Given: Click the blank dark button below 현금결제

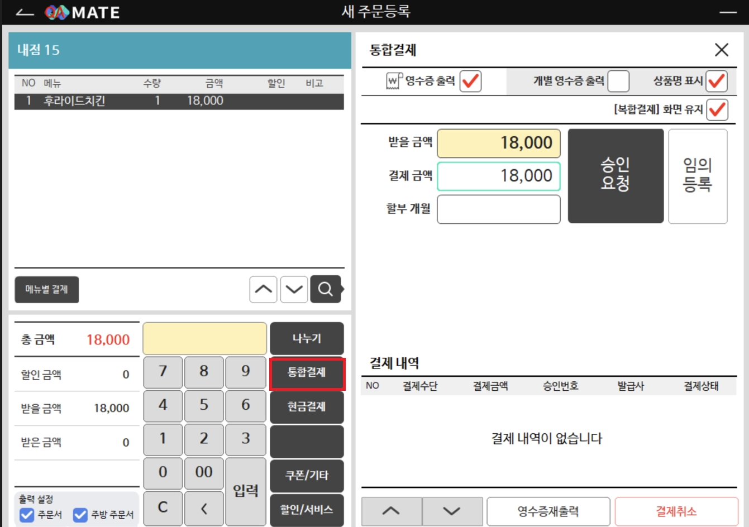Looking at the screenshot, I should coord(307,442).
